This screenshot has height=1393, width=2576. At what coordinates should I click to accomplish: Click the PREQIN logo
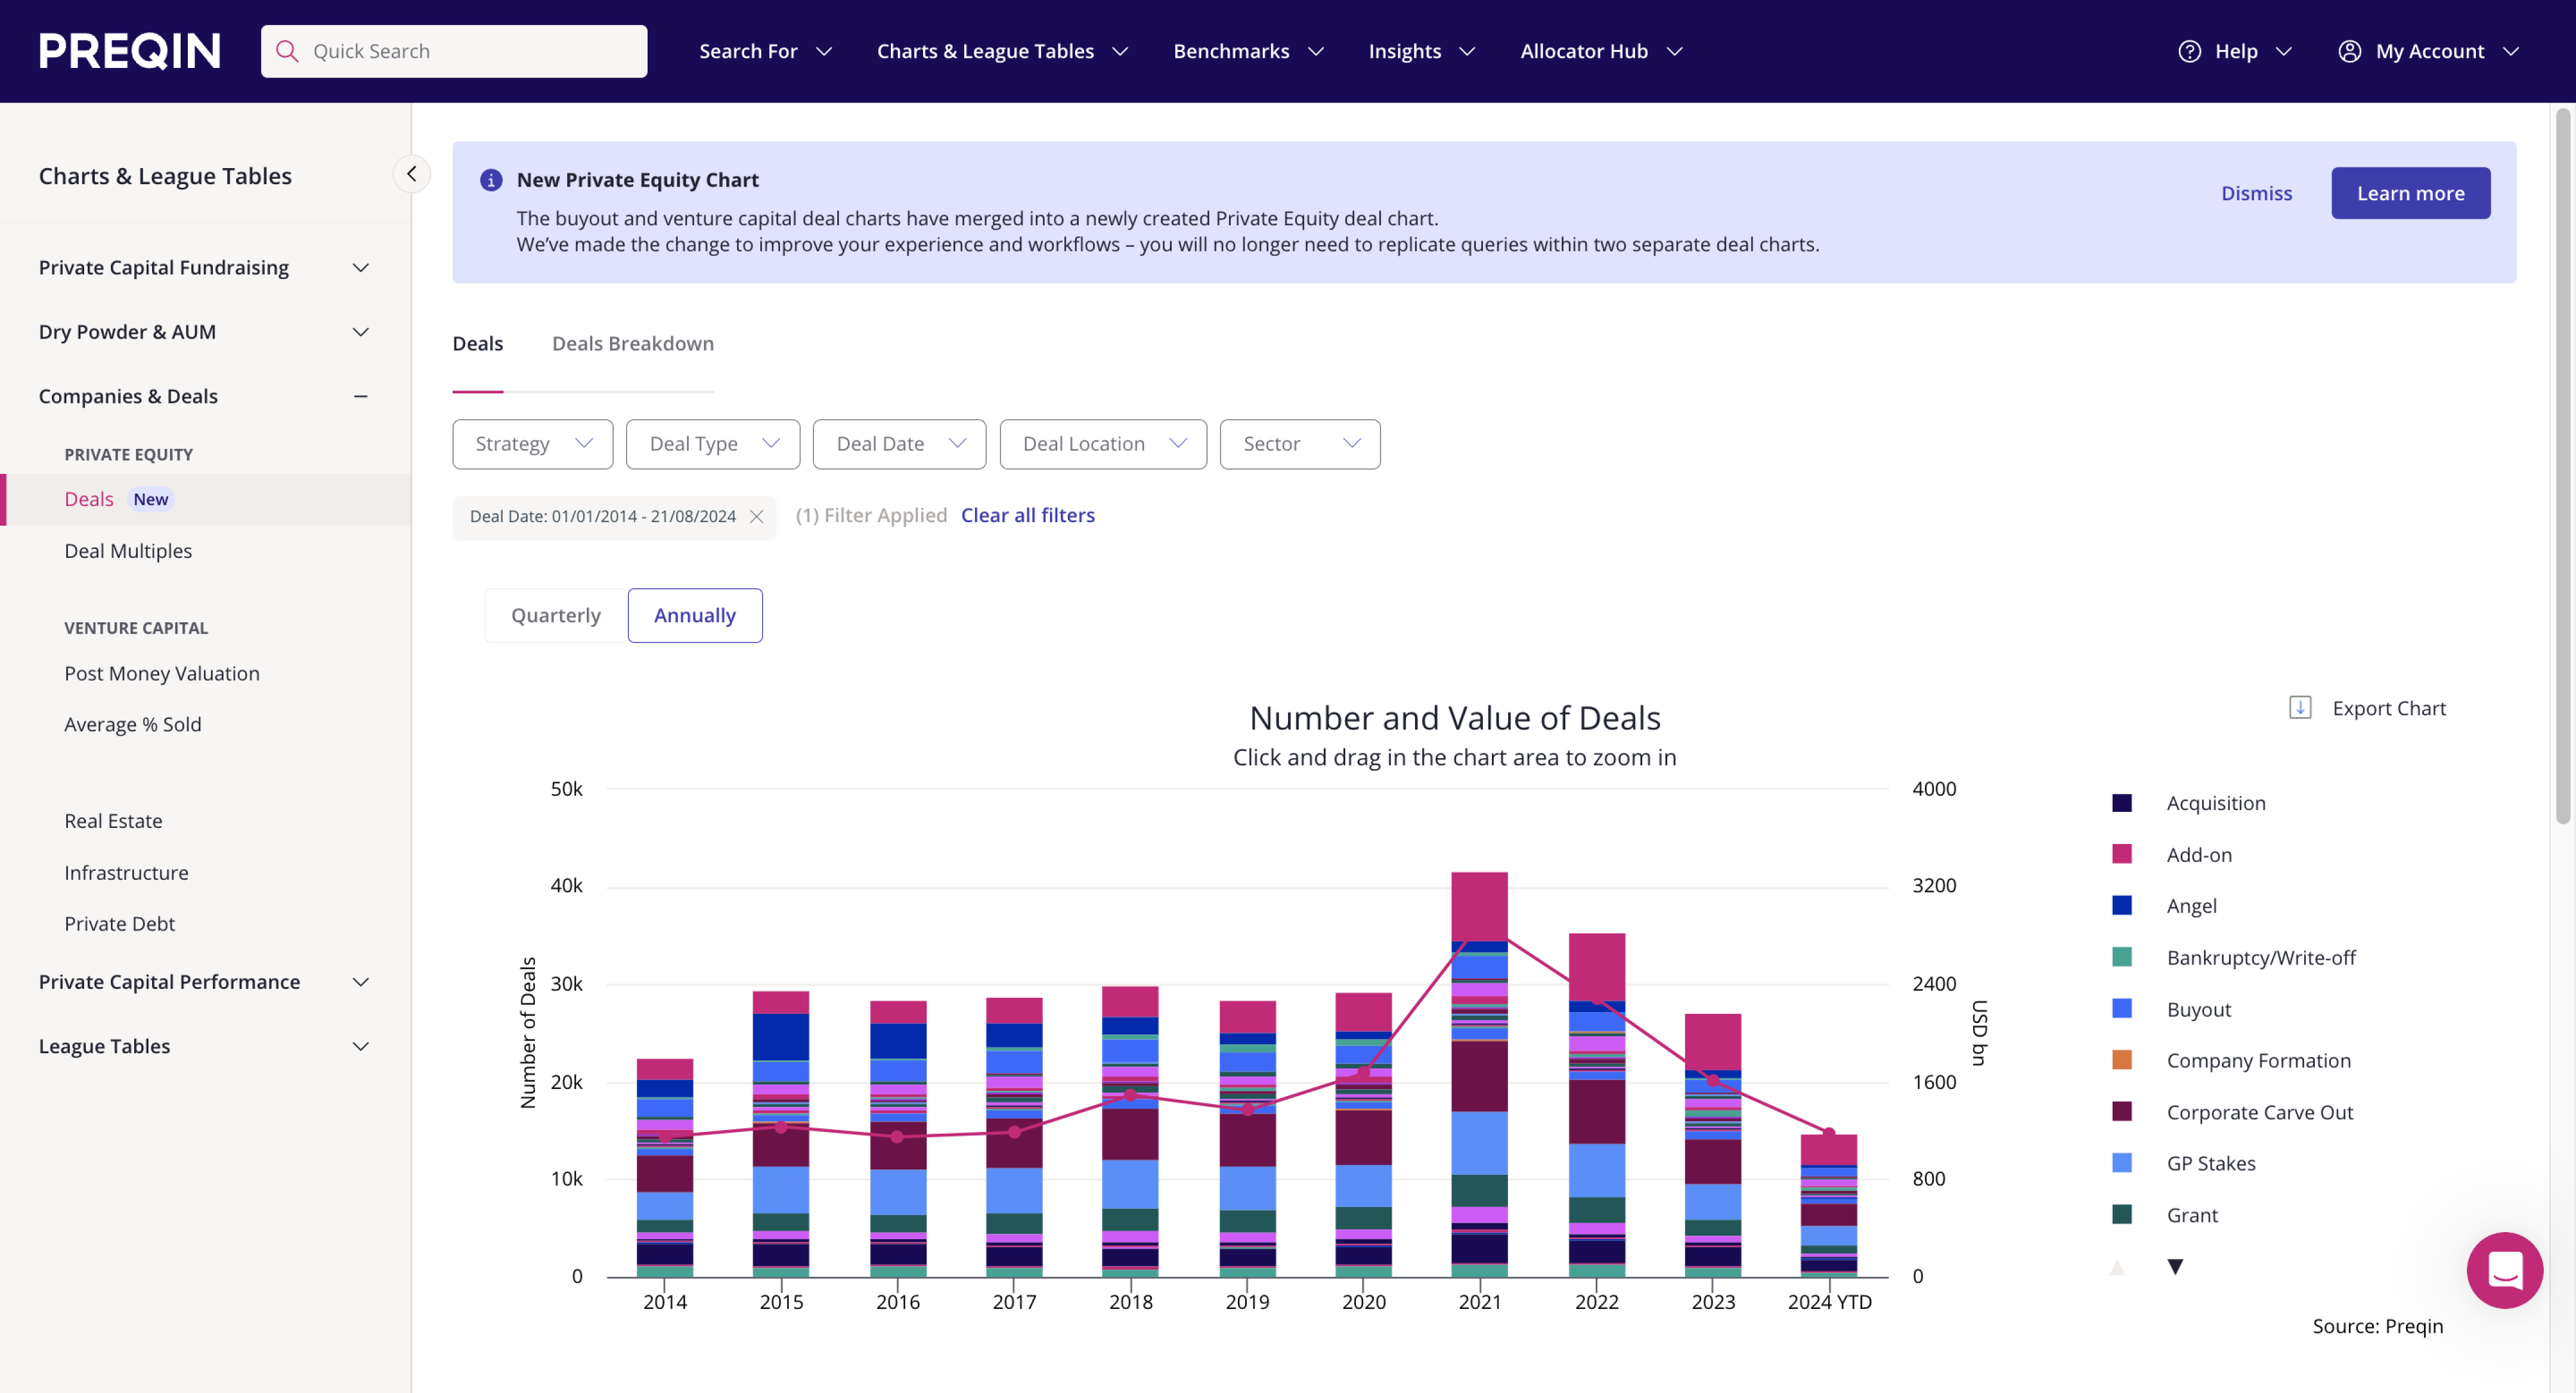129,51
